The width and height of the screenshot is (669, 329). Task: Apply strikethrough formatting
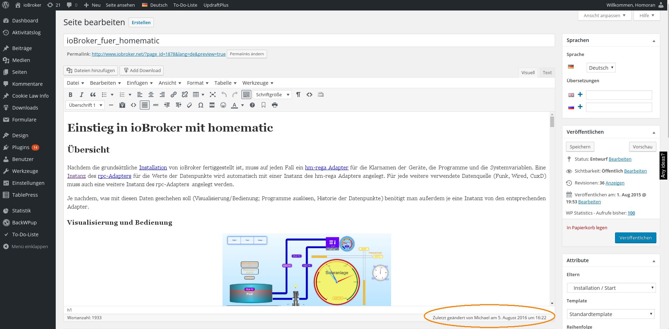pos(156,105)
